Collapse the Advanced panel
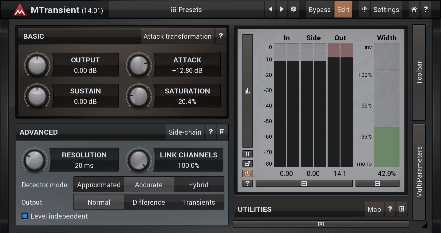Viewport: 441px width, 233px height. [x=222, y=132]
